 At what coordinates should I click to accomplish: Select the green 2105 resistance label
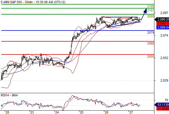coord(151,6)
